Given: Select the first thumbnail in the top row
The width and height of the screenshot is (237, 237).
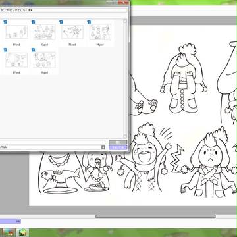Looking at the screenshot, I should click(x=16, y=32).
